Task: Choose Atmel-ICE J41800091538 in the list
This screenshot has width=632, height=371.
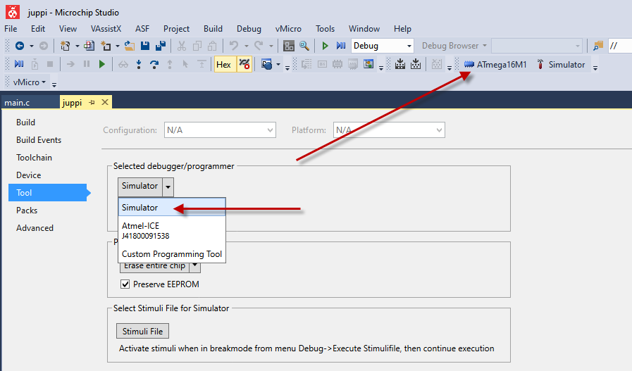Action: click(x=172, y=231)
